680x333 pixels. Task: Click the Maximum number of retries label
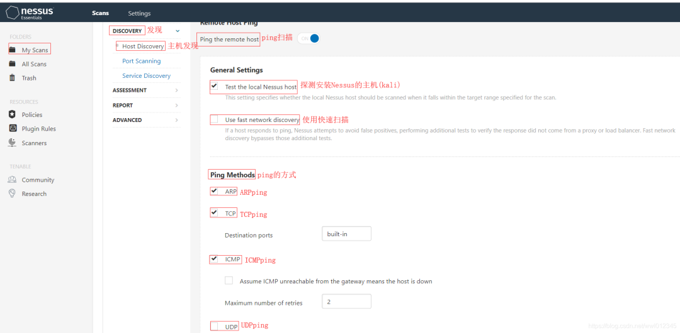264,303
